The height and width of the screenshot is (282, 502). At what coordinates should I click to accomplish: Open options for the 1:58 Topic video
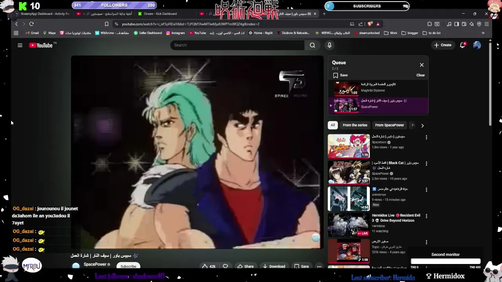click(426, 242)
